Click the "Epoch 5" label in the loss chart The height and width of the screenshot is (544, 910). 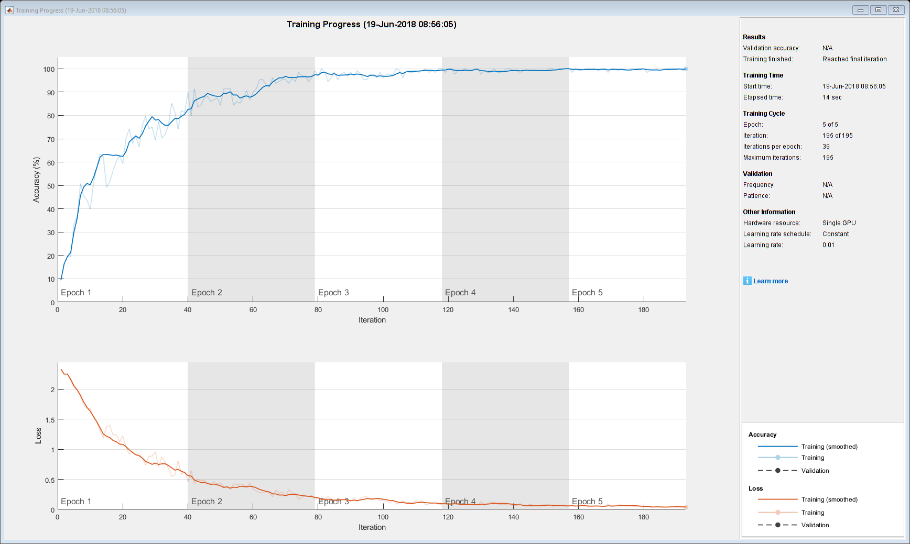(x=587, y=502)
